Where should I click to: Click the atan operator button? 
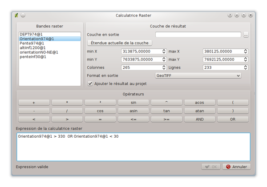point(199,111)
